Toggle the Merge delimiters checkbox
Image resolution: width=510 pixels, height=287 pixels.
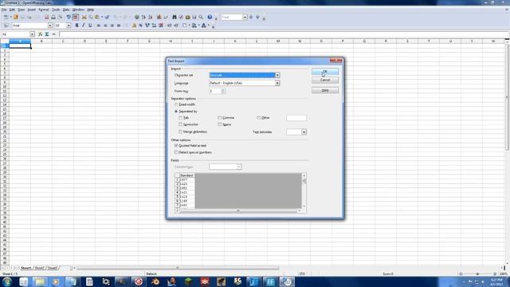[x=181, y=132]
